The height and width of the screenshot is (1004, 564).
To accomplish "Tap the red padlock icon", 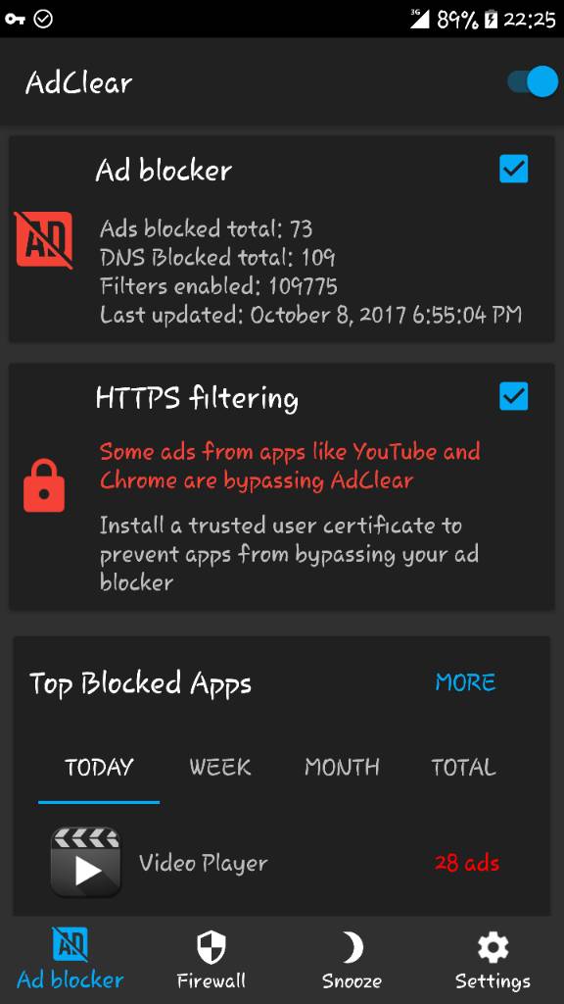I will coord(44,485).
